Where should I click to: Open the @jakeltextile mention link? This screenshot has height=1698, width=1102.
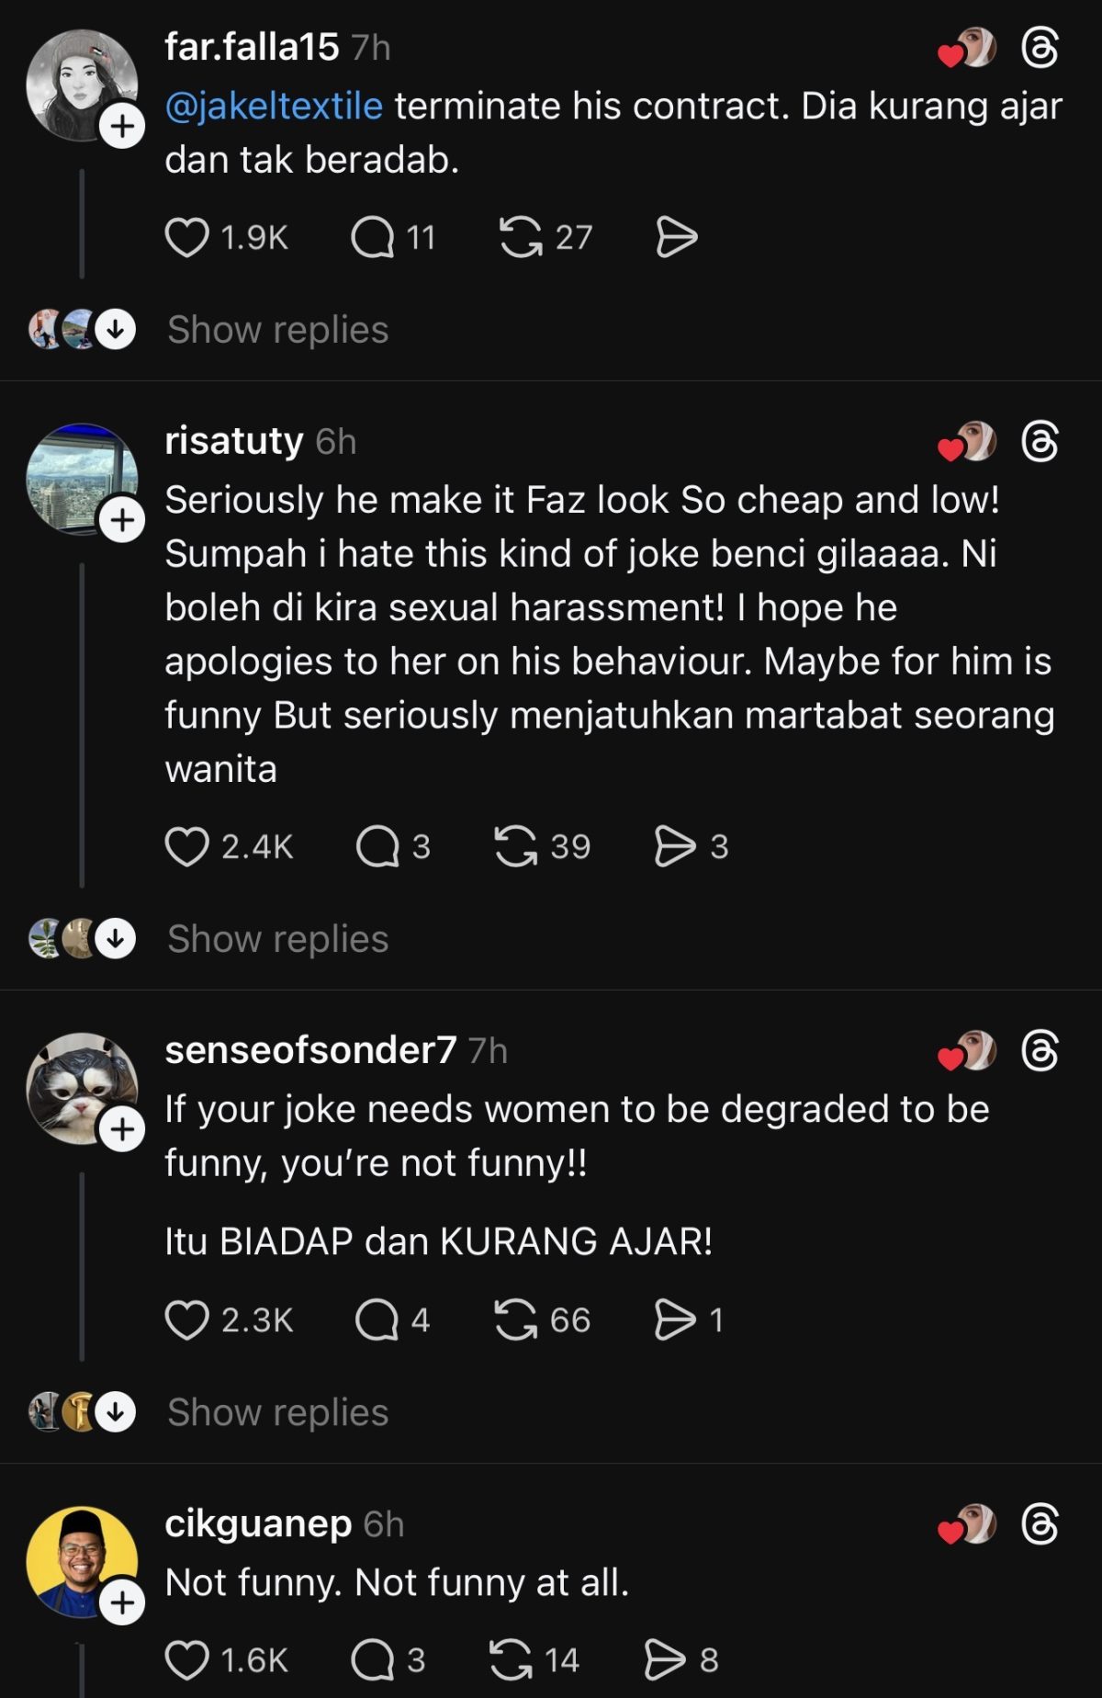(274, 107)
